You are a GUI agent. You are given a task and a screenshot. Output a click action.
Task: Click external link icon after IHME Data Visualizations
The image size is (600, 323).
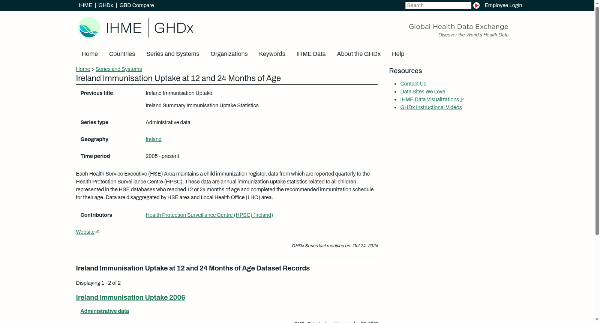pyautogui.click(x=462, y=100)
